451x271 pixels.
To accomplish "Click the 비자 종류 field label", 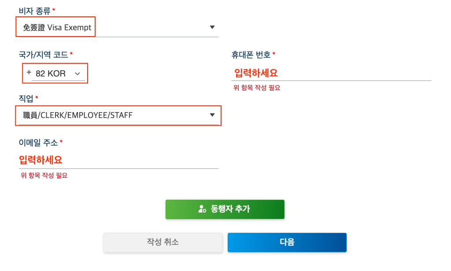I will (34, 10).
